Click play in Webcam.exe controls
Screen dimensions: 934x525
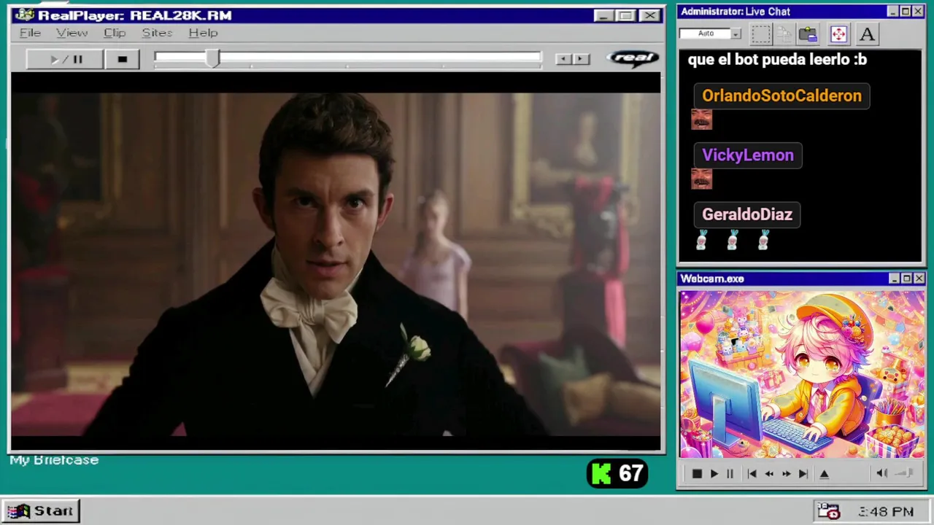pos(714,474)
